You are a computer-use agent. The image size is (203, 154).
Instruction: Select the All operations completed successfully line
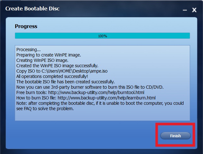[52, 76]
